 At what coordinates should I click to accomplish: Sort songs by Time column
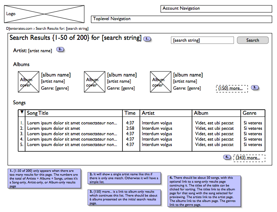pyautogui.click(x=130, y=113)
